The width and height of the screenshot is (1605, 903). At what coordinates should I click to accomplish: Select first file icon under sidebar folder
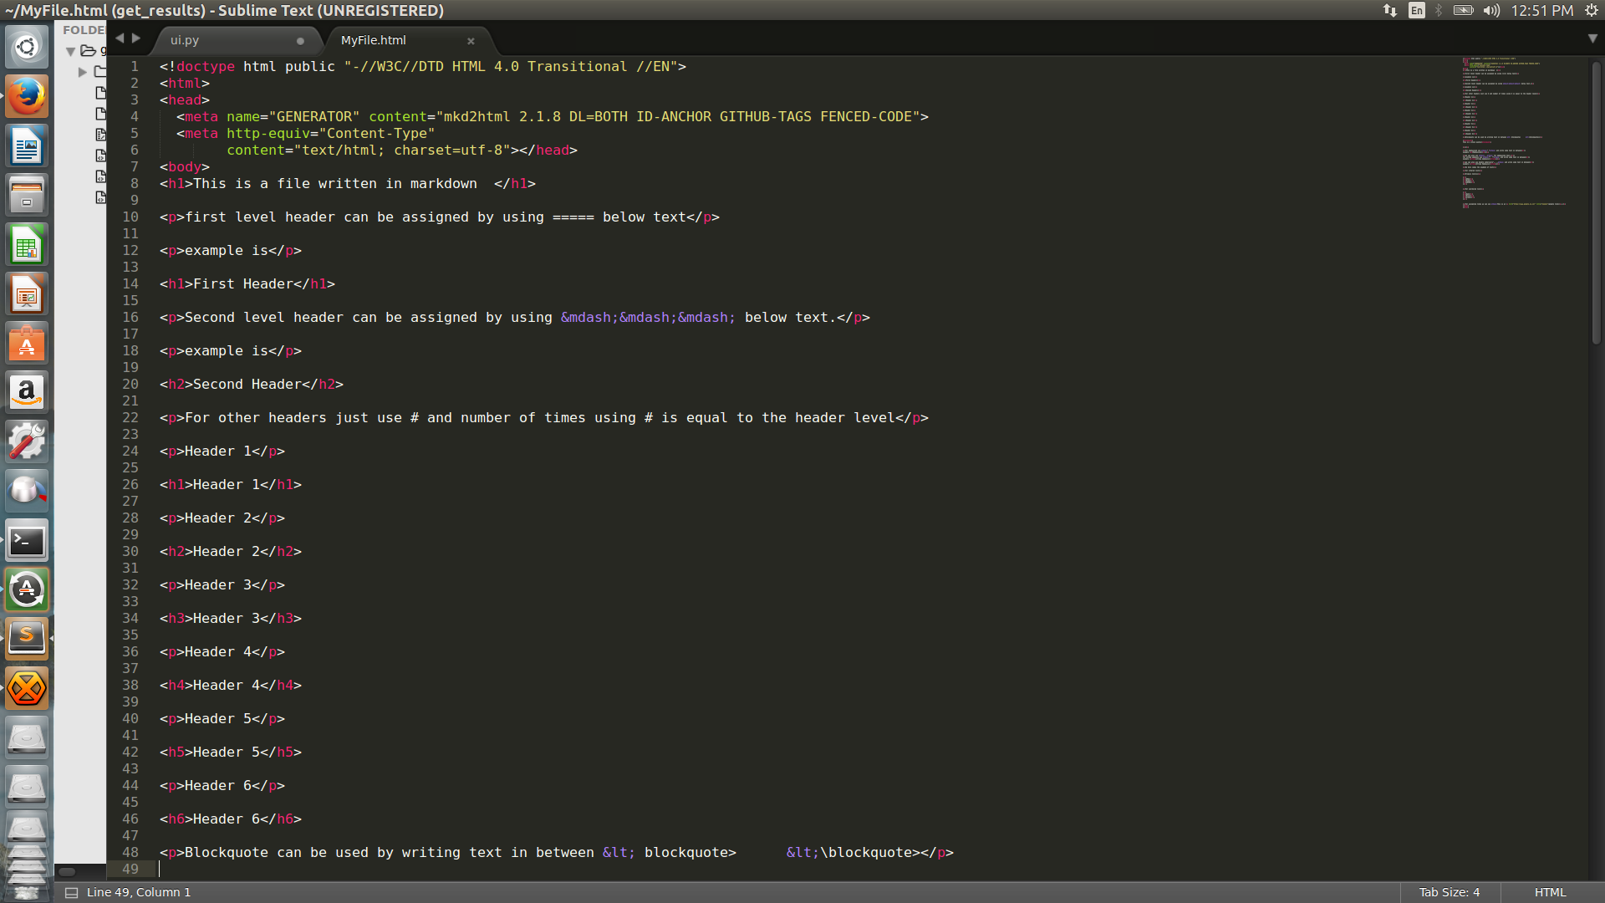(x=101, y=93)
